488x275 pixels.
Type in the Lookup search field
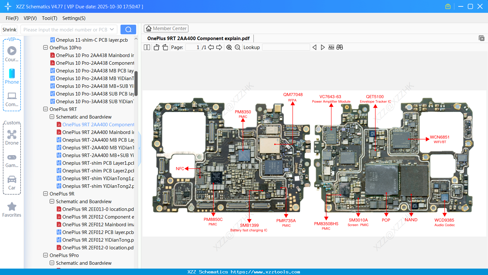tap(286, 47)
